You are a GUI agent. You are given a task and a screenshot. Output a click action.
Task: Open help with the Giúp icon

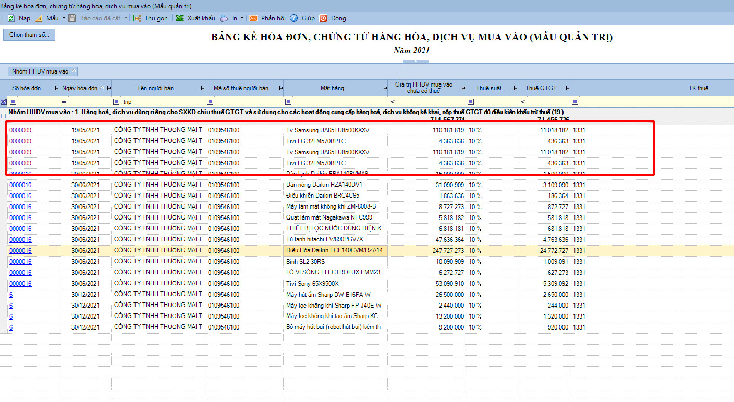pos(294,18)
